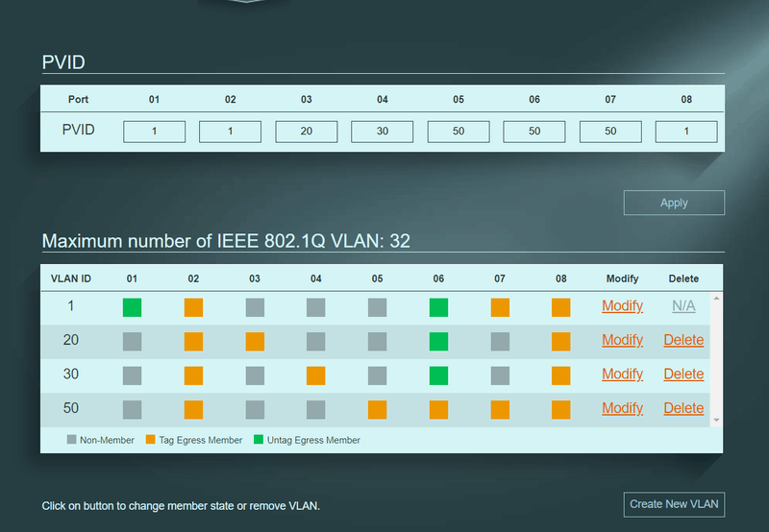Click the VLAN ID 30 cell
This screenshot has height=532, width=769.
point(70,375)
